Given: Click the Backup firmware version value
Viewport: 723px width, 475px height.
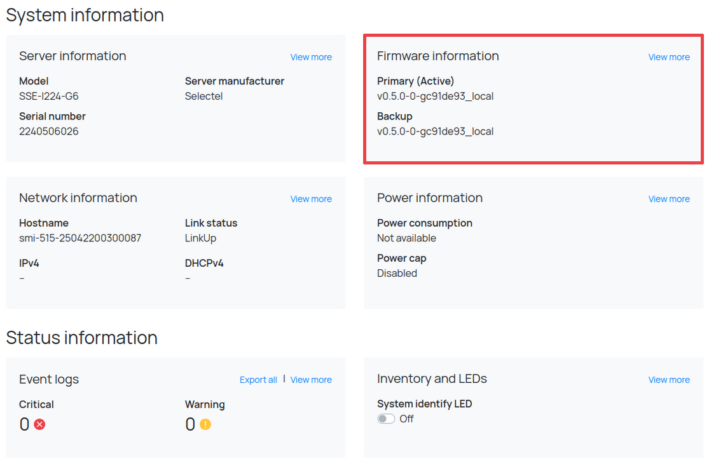Looking at the screenshot, I should point(435,131).
